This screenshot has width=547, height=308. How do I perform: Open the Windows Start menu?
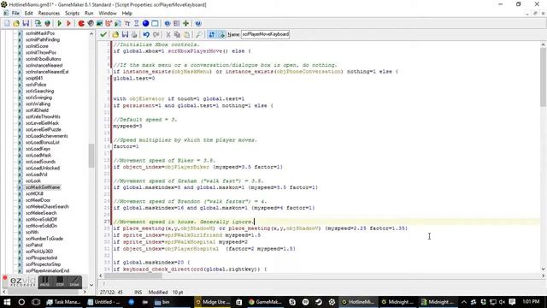7,302
